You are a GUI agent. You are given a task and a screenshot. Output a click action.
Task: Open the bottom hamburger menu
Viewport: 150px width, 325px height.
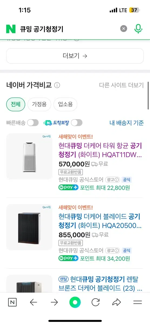(x=138, y=302)
